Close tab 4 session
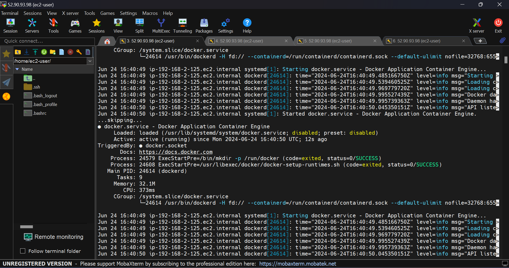509x268 pixels. pos(286,41)
